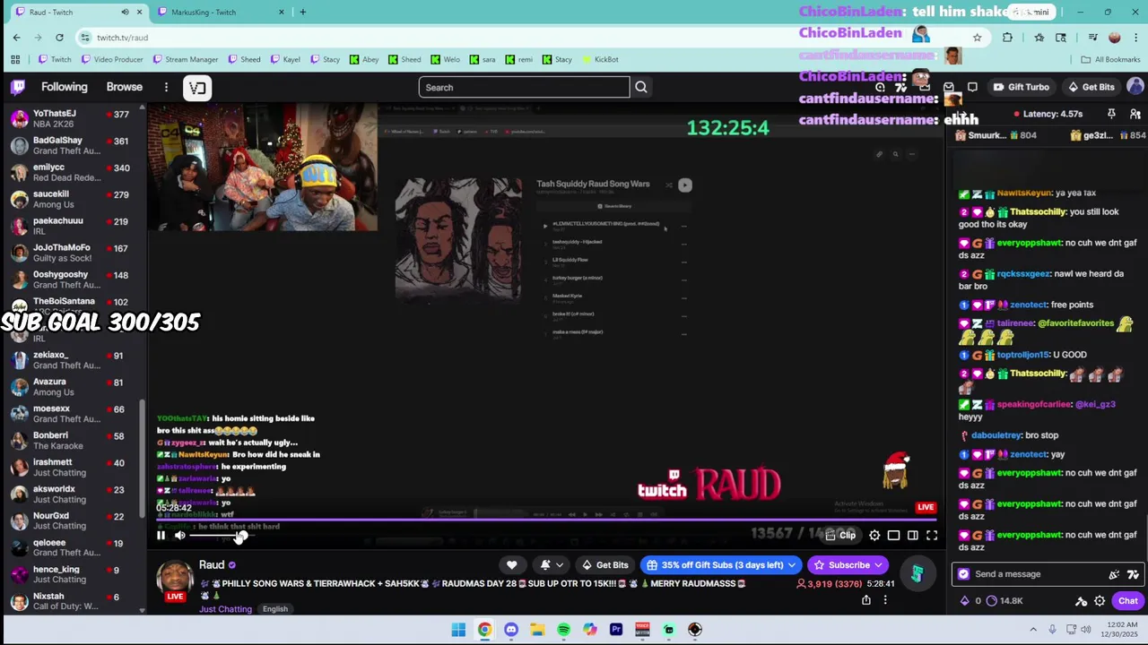
Task: Pause the live stream
Action: [x=161, y=535]
